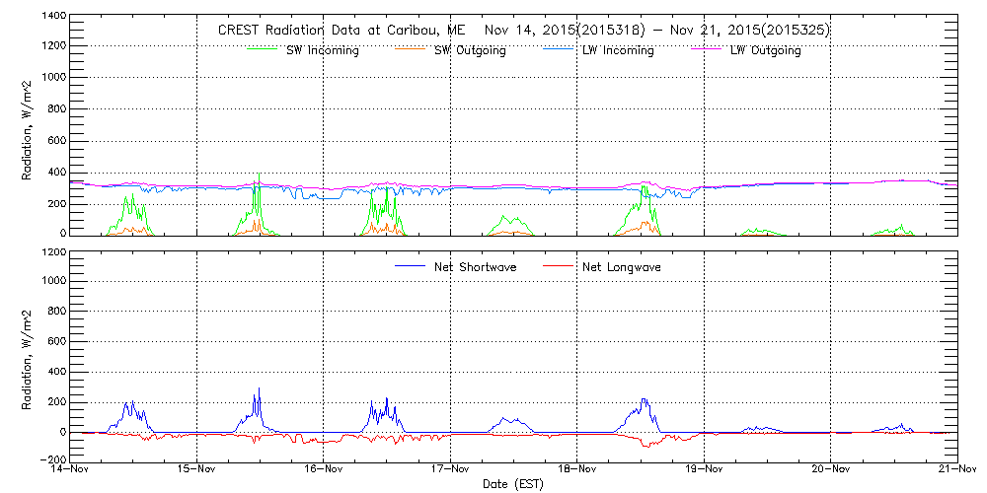Click the Net Shortwave legend label

(475, 267)
